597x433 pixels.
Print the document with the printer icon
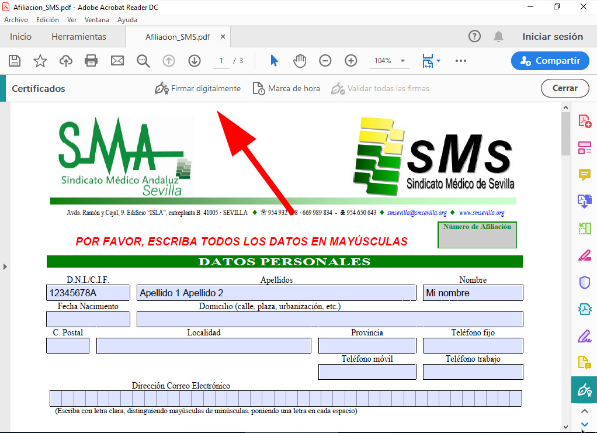tap(91, 61)
